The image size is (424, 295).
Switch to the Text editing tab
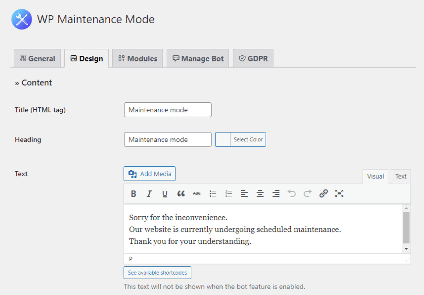pyautogui.click(x=400, y=176)
